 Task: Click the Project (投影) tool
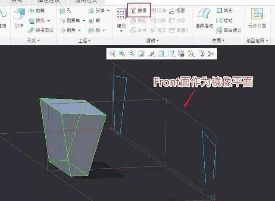pyautogui.click(x=177, y=11)
